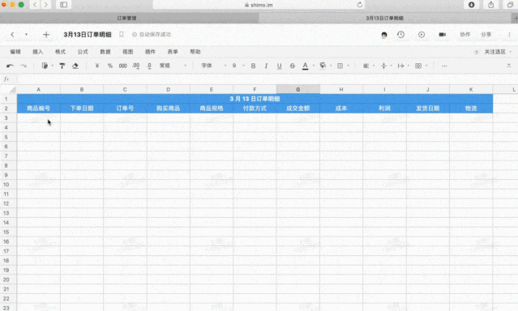Image resolution: width=518 pixels, height=311 pixels.
Task: Click the 分享 share button
Action: tap(486, 34)
